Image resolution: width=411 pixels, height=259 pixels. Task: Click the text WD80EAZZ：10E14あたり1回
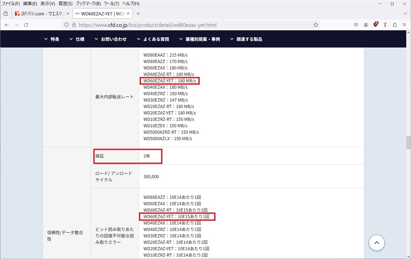pos(172,197)
